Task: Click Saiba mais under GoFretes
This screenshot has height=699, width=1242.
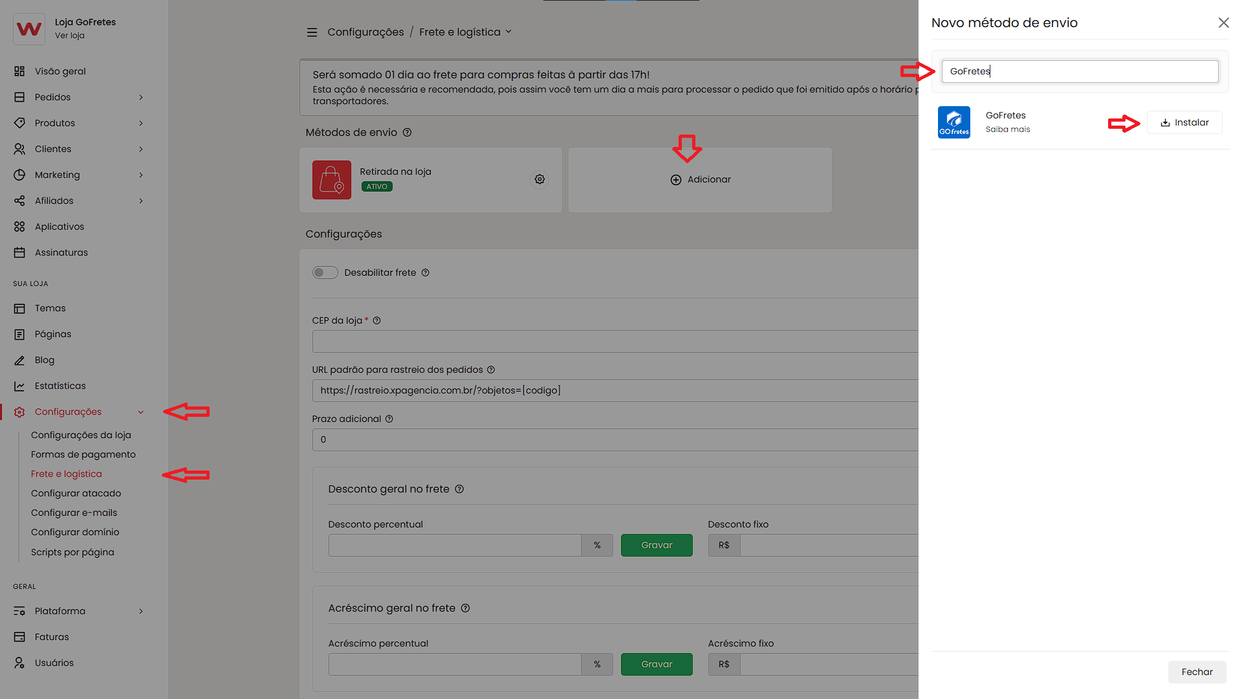Action: coord(1007,129)
